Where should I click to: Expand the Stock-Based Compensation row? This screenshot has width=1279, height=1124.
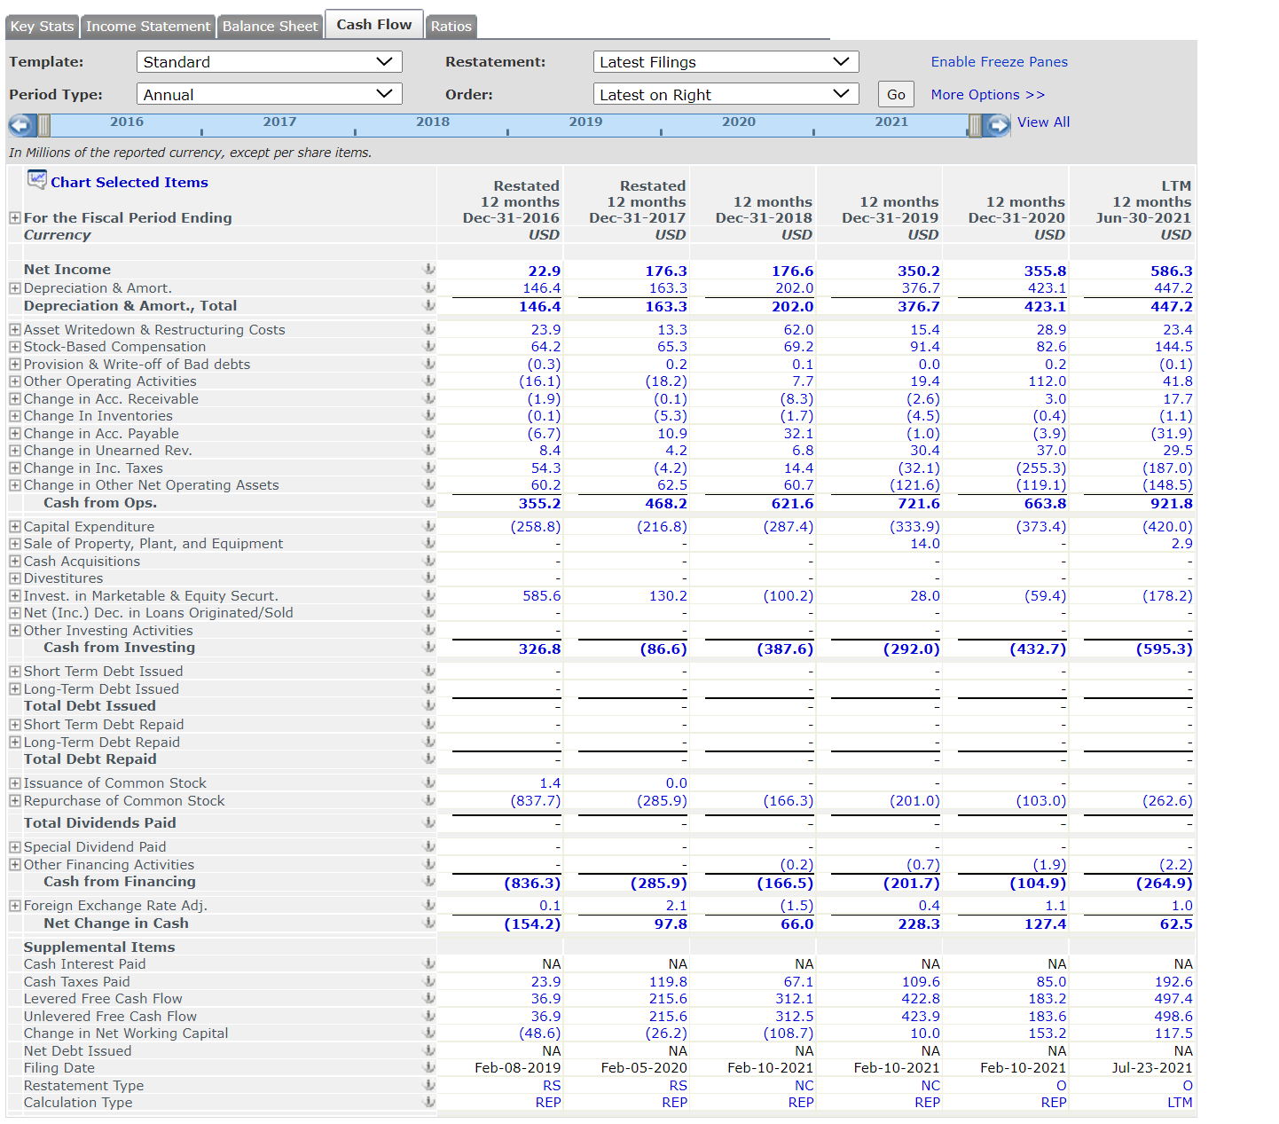click(x=14, y=346)
